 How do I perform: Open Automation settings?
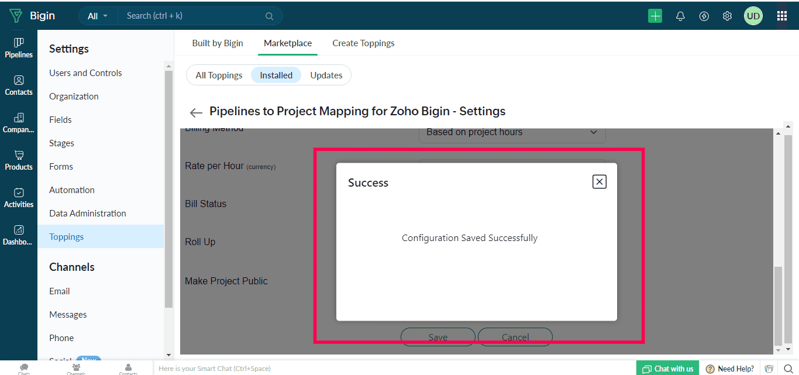(72, 190)
